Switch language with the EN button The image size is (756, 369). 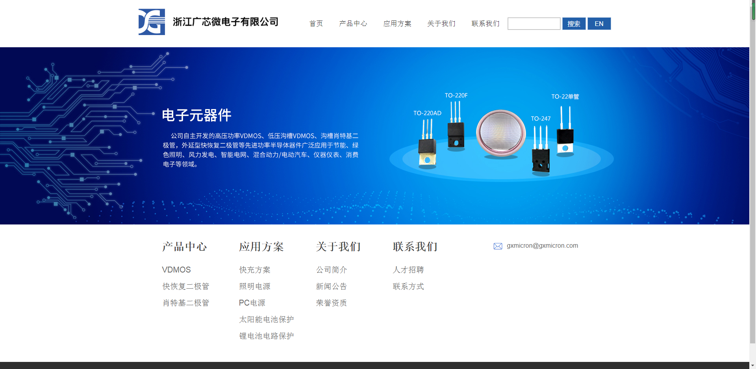[599, 24]
